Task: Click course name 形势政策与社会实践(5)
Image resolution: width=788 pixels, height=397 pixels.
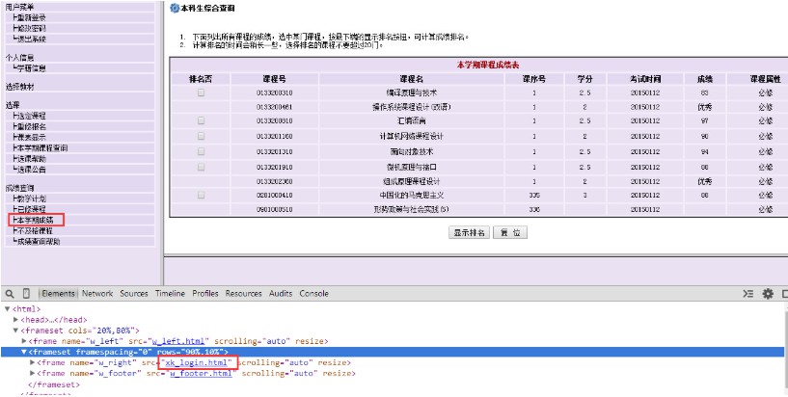Action: [411, 209]
